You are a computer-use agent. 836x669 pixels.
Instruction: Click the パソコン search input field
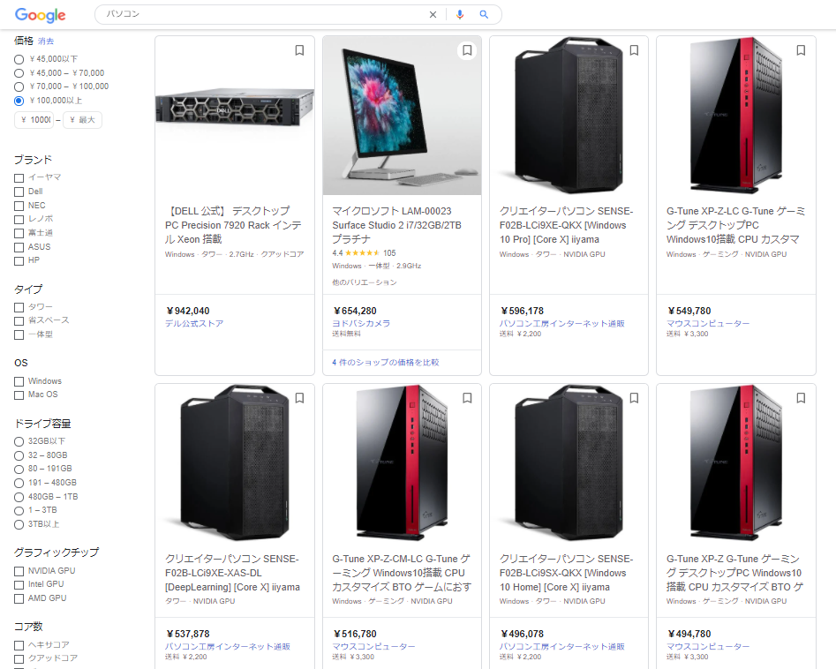(265, 15)
